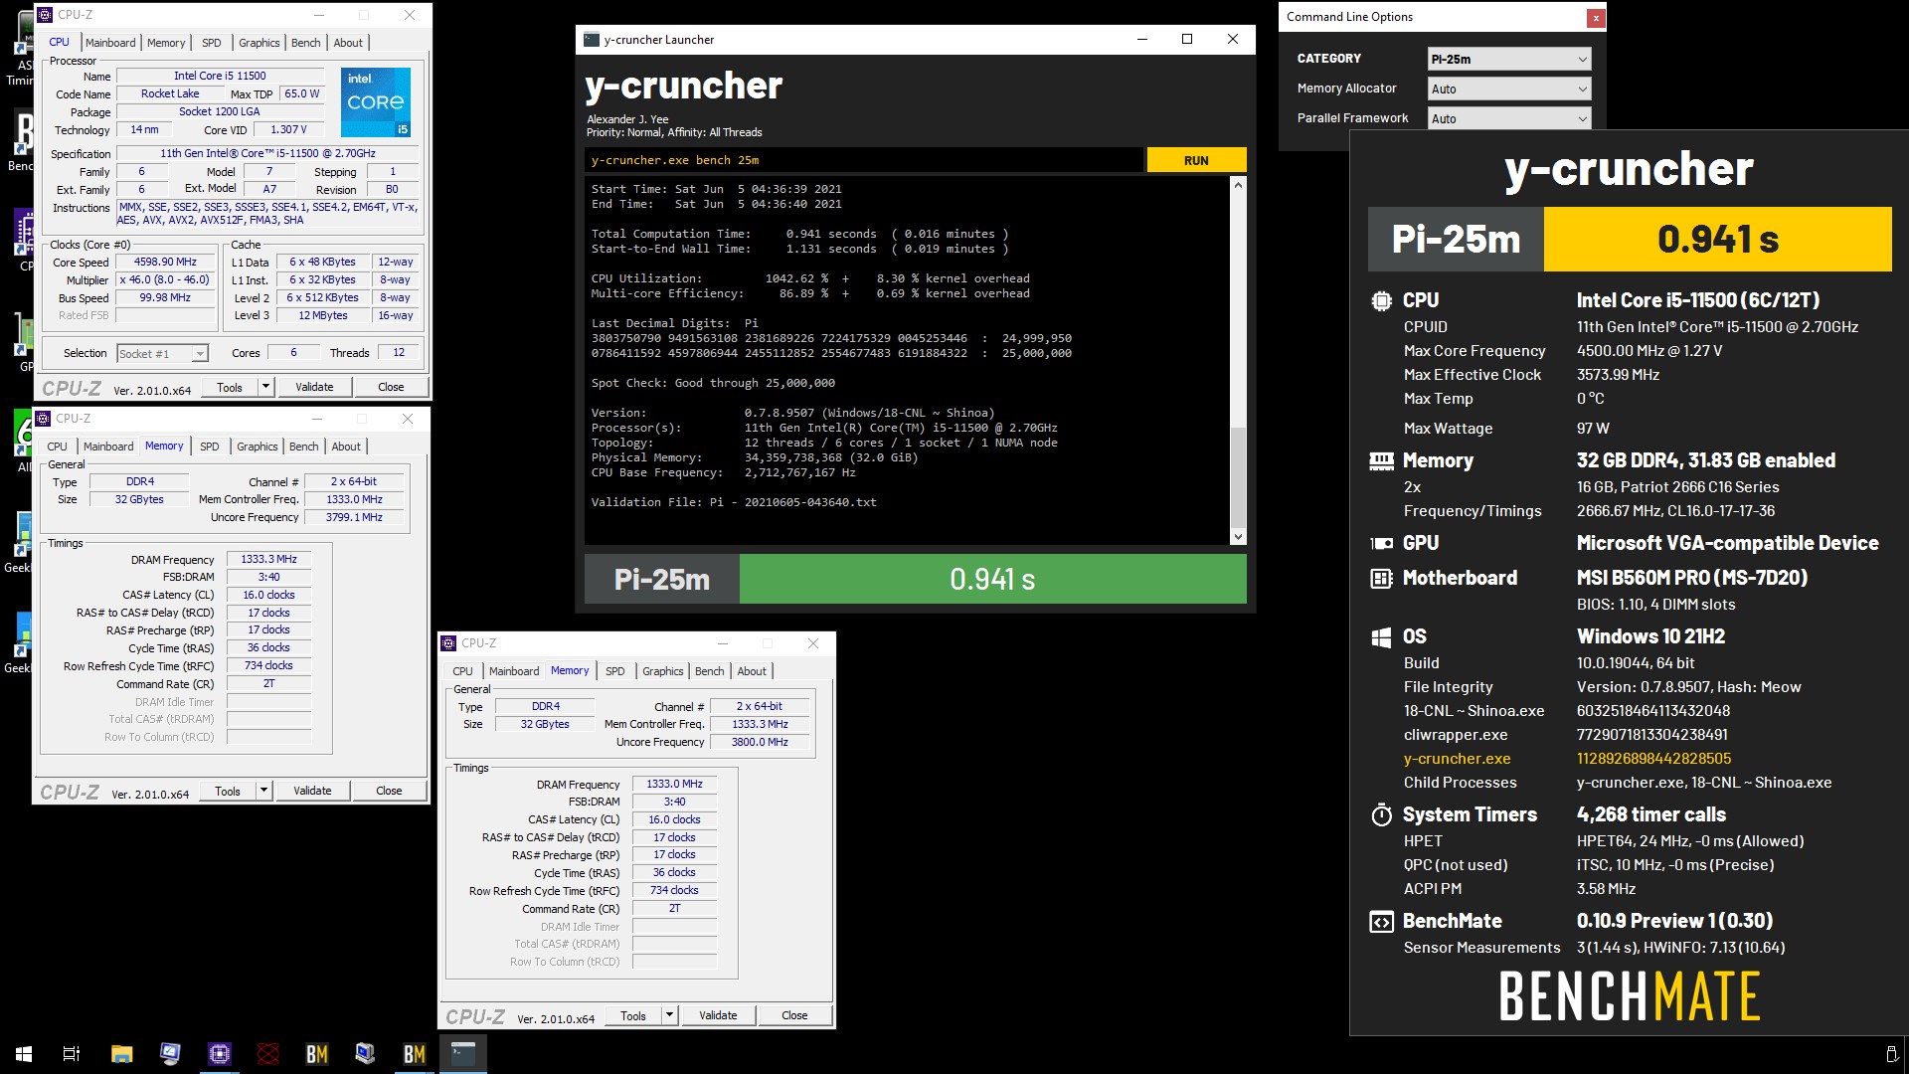The image size is (1909, 1074).
Task: Click the monitor-with-checkmark taskbar icon
Action: tap(170, 1053)
